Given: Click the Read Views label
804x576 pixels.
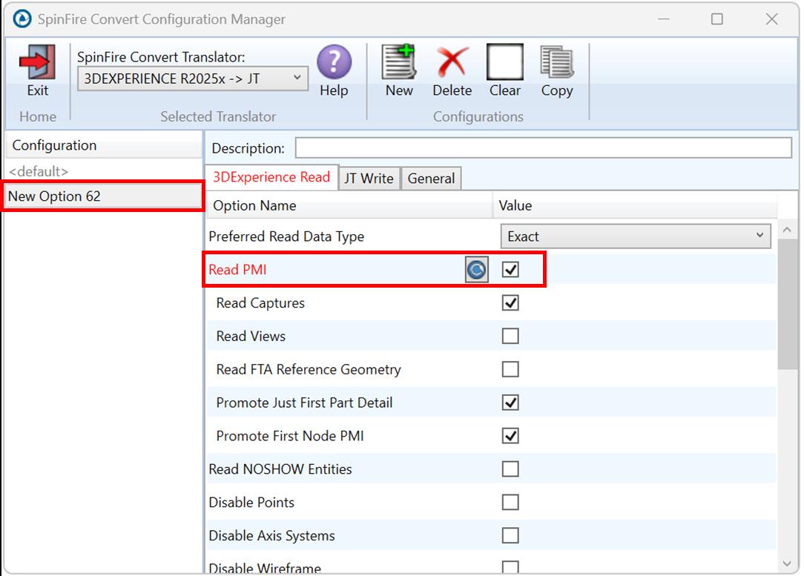Looking at the screenshot, I should (251, 336).
